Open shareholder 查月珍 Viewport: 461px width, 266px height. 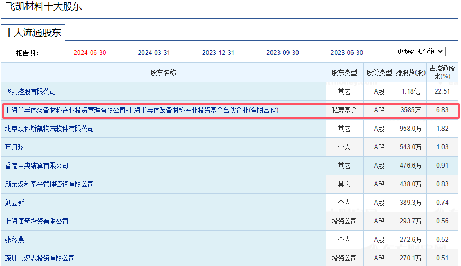click(x=14, y=147)
